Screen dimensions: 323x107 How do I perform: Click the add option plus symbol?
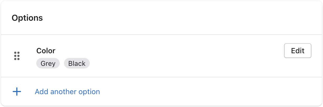coord(17,92)
